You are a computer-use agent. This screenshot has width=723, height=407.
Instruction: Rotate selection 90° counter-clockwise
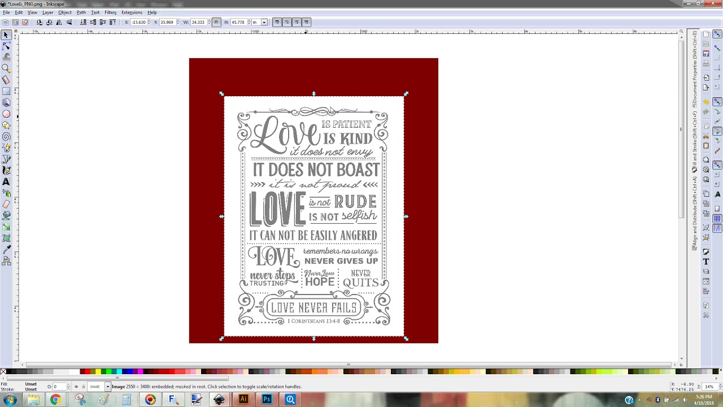point(40,22)
